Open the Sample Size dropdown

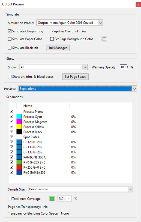click(80, 189)
